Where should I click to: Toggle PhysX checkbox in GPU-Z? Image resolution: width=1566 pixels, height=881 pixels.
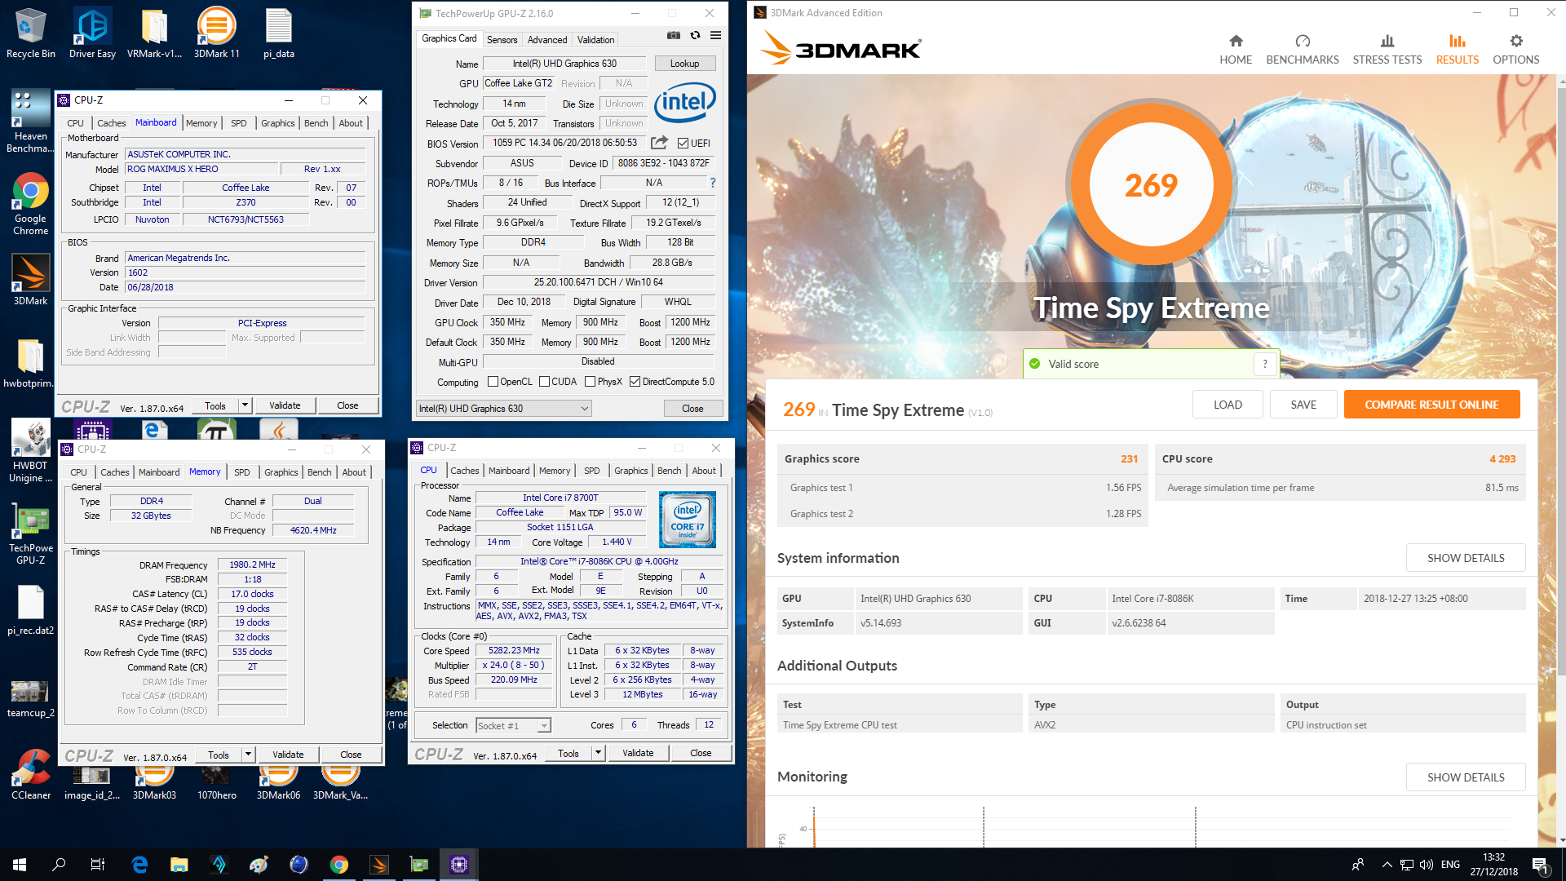click(x=590, y=382)
